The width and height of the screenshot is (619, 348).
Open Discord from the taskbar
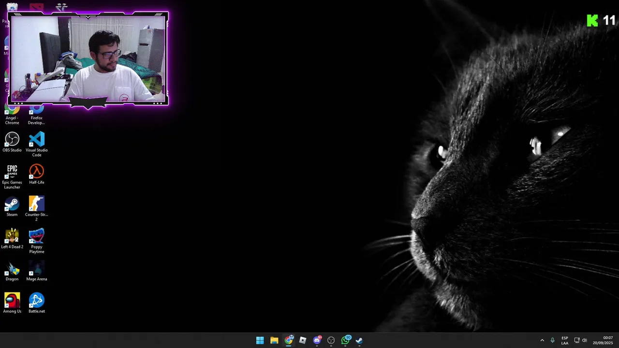click(x=317, y=340)
